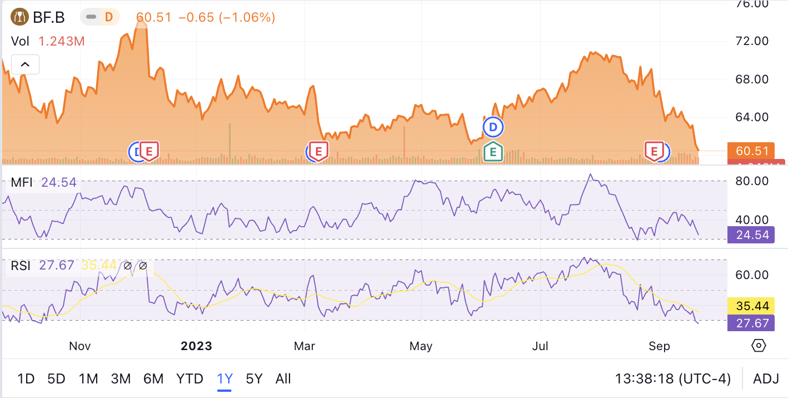
Task: Collapse the legend using the chevron button
Action: (25, 64)
